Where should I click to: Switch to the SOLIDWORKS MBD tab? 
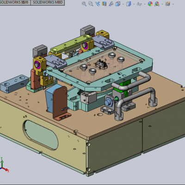(48, 2)
